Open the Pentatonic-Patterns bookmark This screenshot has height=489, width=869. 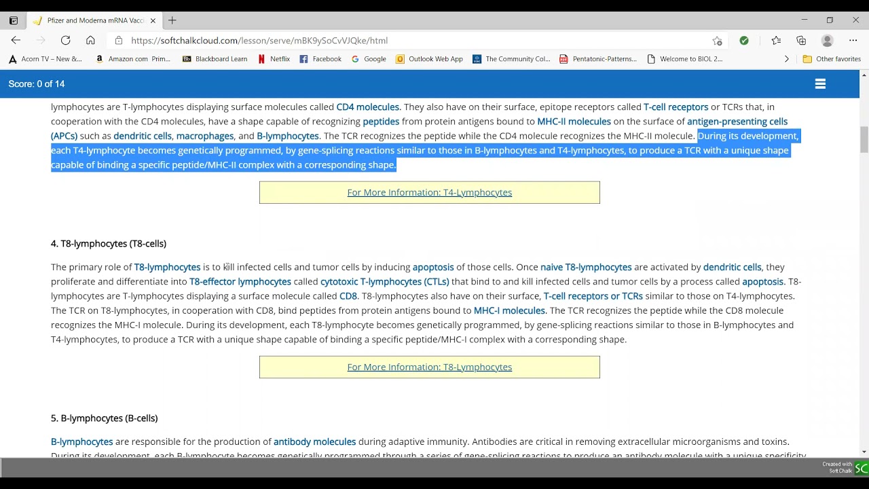[598, 59]
